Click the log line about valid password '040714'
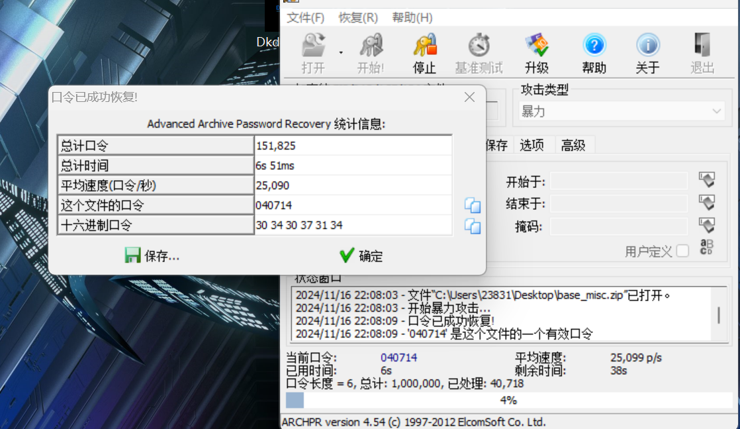Image resolution: width=740 pixels, height=429 pixels. [444, 334]
